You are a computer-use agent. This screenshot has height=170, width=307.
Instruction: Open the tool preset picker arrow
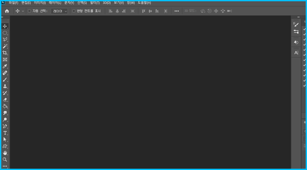[23, 11]
